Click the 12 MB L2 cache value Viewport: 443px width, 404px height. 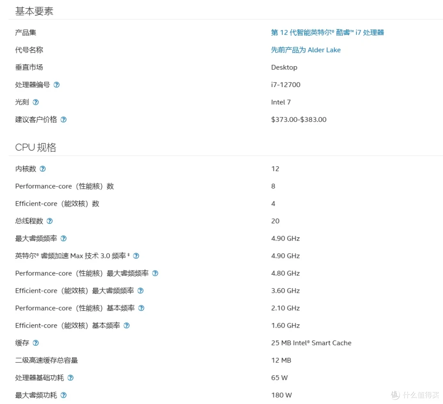[x=281, y=360]
